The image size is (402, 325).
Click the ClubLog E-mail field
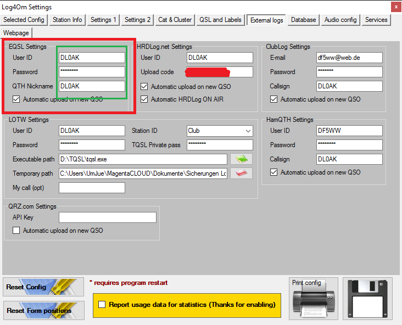coord(349,58)
